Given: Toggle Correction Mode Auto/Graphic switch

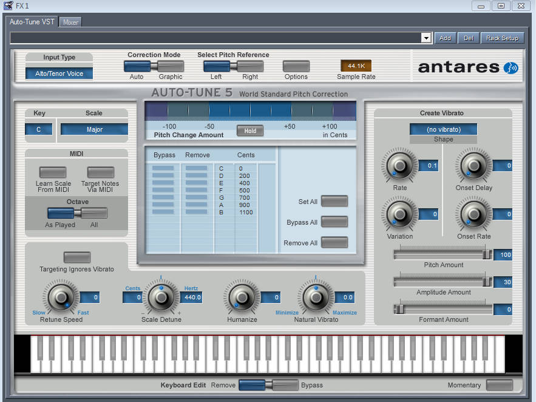Looking at the screenshot, I should coord(154,66).
